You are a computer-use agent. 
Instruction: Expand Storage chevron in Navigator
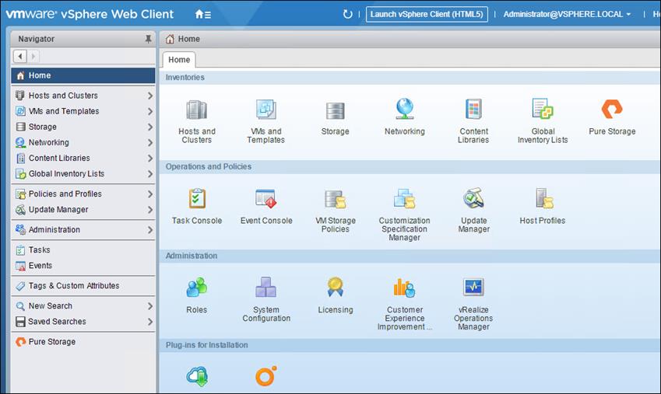click(150, 127)
